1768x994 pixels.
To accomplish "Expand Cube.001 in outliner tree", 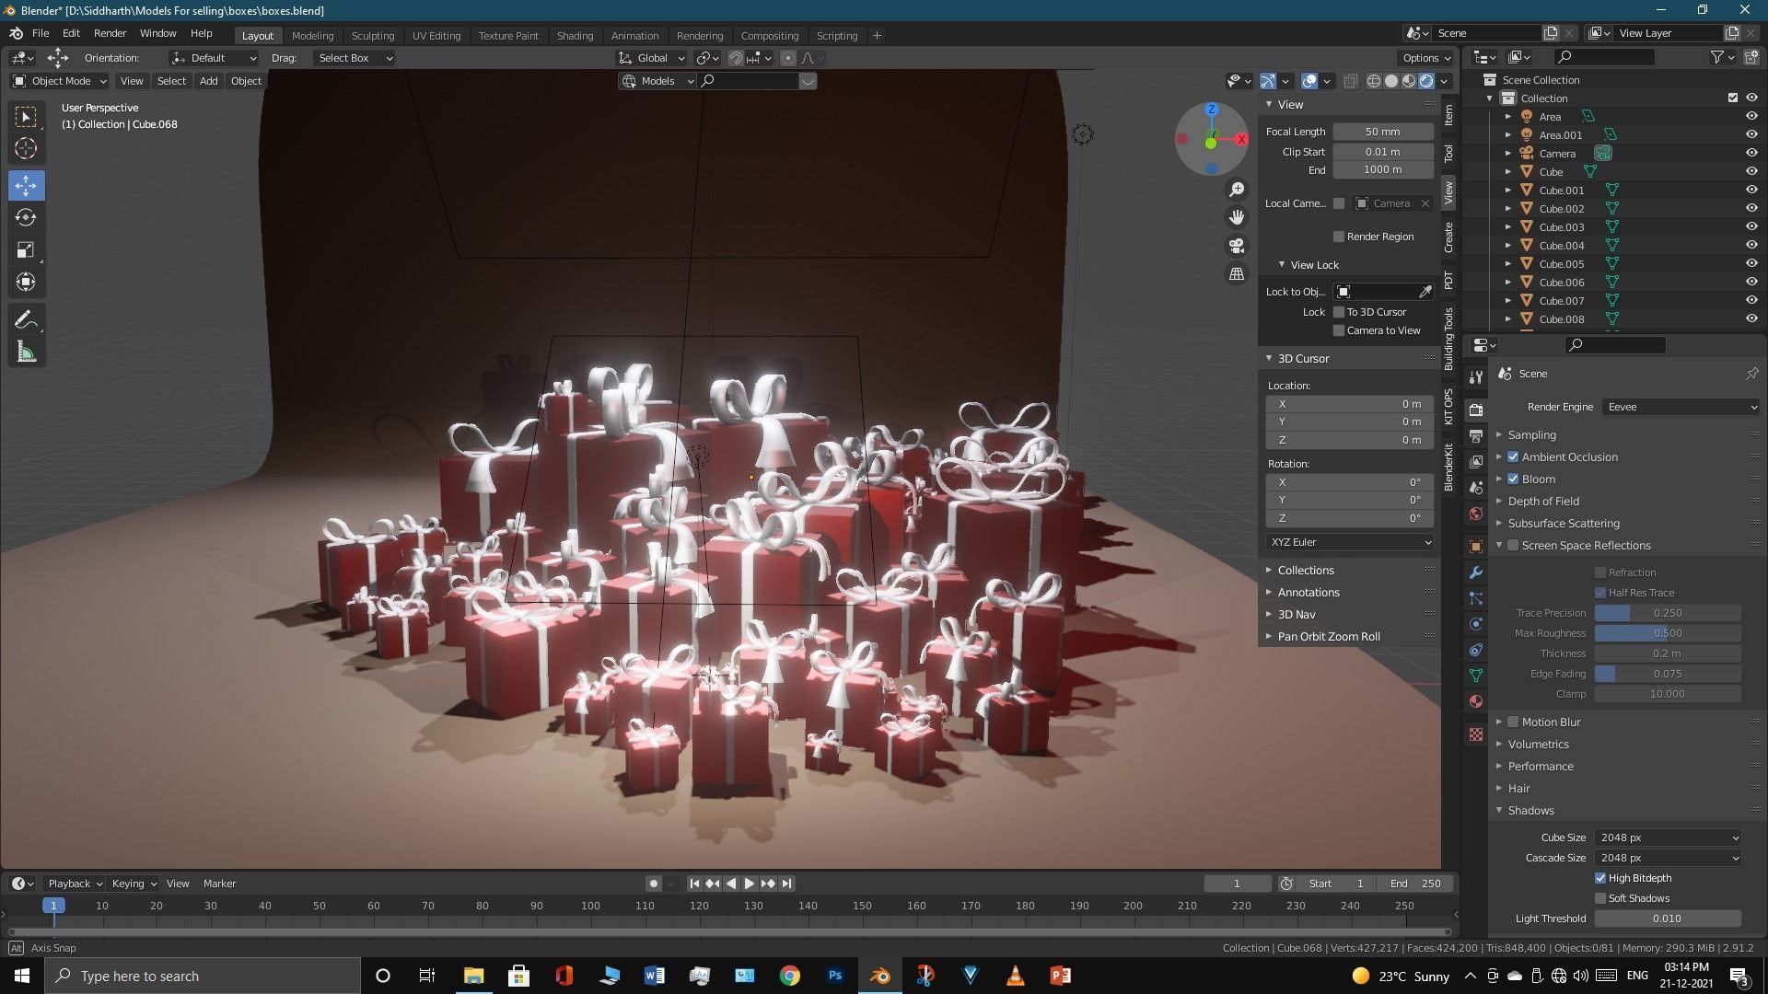I will (1508, 191).
